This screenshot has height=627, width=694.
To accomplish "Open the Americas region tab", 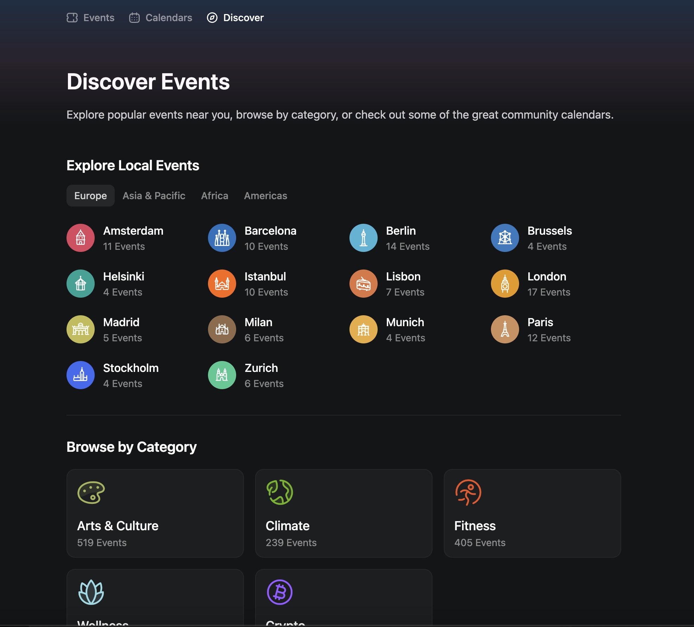I will pos(266,196).
